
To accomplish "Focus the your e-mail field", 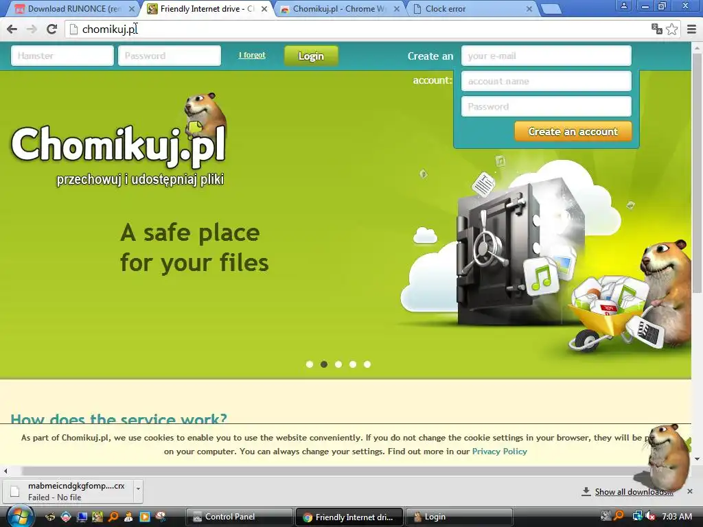I will (x=546, y=56).
